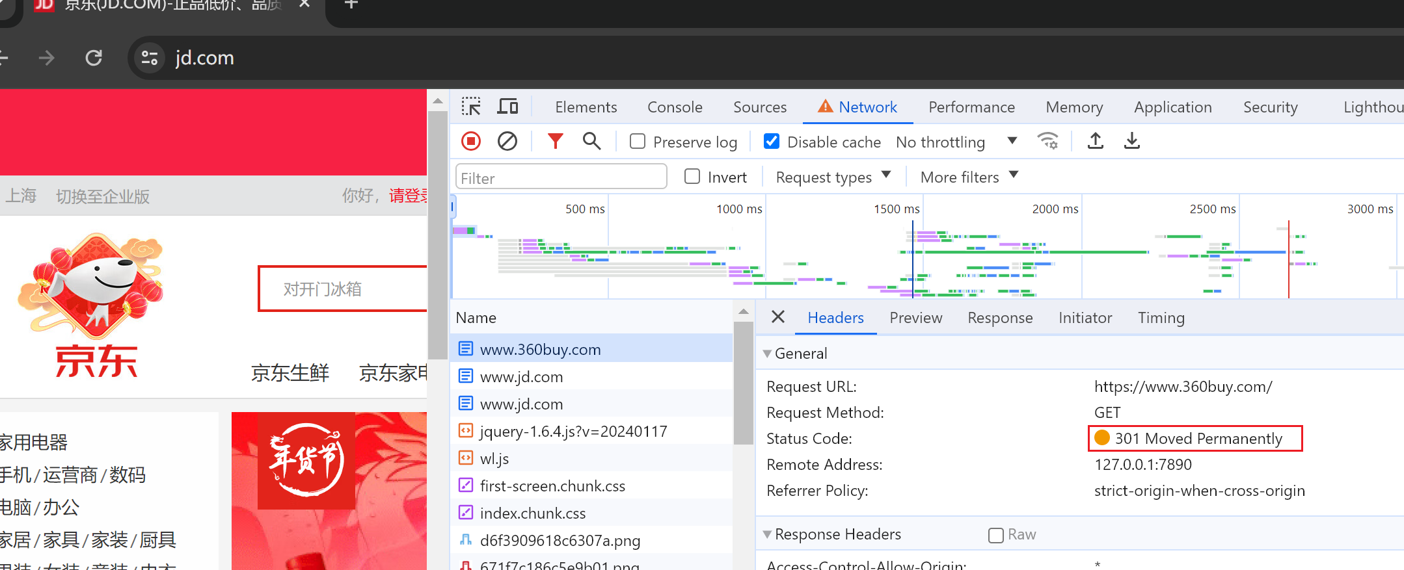Expand the Request types dropdown
The height and width of the screenshot is (570, 1404).
[833, 177]
